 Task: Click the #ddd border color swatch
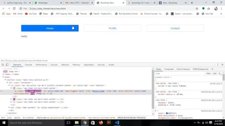click(180, 86)
